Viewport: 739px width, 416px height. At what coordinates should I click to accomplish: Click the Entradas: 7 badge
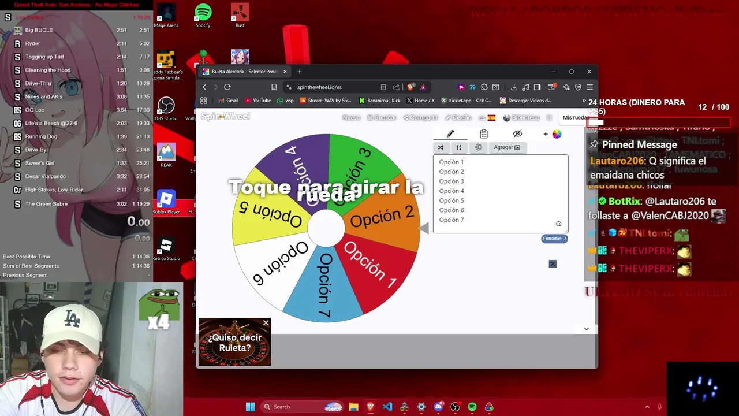point(554,239)
